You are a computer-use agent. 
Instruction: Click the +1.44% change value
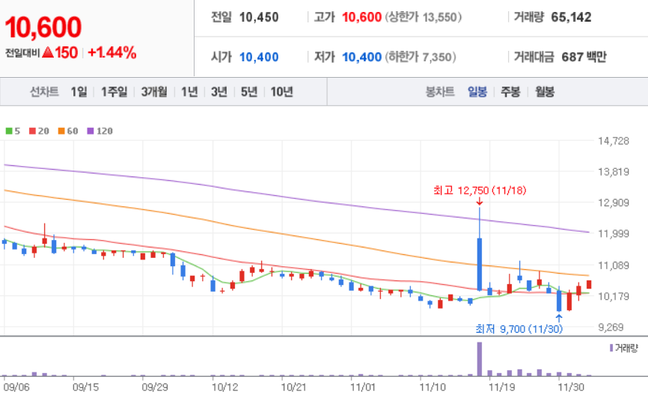coord(112,52)
